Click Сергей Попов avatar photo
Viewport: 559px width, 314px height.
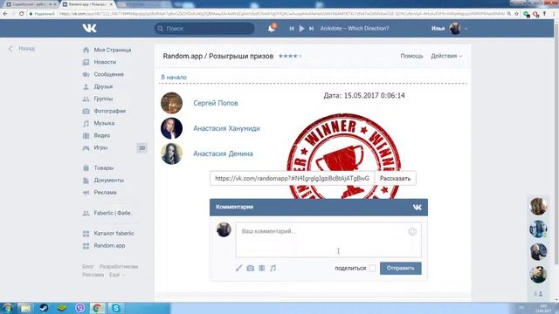[x=171, y=103]
